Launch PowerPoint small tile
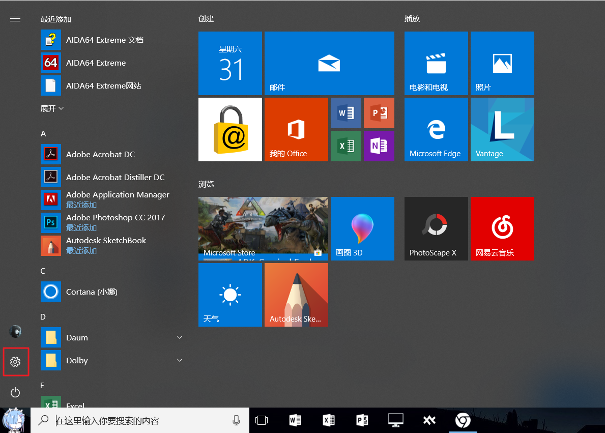The image size is (605, 433). click(379, 112)
